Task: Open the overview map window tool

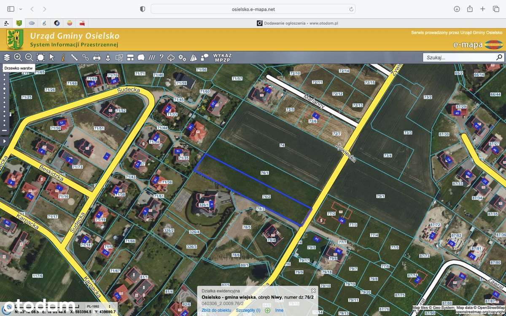Action: 119,57
